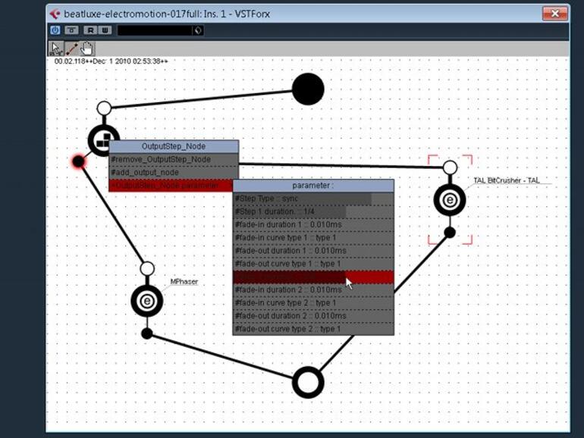The height and width of the screenshot is (438, 584).
Task: Click white input node above MPhaser
Action: point(147,269)
